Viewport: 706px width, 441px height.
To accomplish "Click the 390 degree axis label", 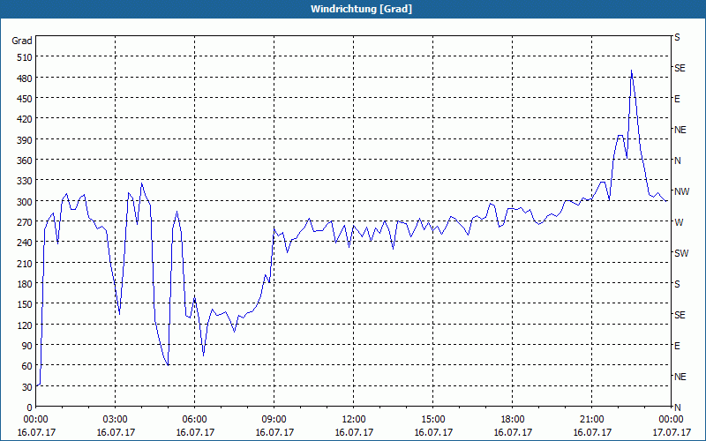I will pos(25,140).
